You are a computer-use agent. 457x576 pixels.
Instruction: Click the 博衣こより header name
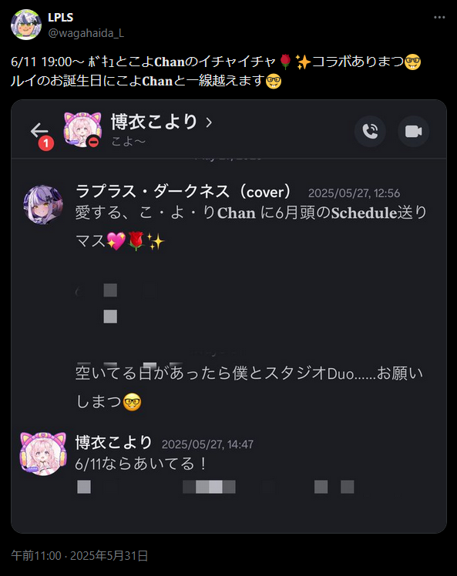pyautogui.click(x=154, y=122)
